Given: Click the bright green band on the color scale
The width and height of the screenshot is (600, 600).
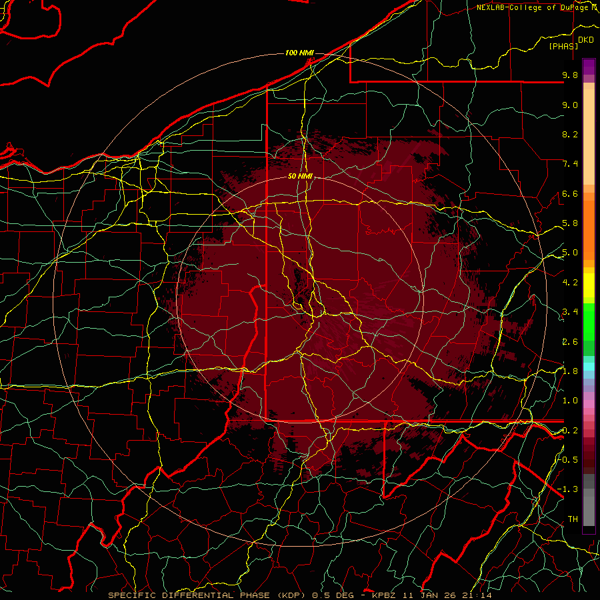Looking at the screenshot, I should [589, 323].
